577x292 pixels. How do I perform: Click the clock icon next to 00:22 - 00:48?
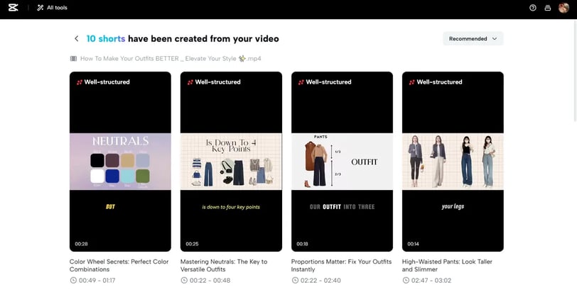(x=184, y=280)
